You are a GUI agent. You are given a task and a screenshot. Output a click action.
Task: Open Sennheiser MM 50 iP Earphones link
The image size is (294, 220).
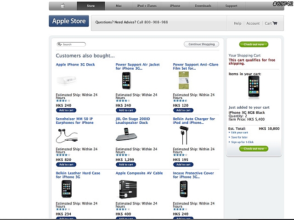[x=74, y=121]
